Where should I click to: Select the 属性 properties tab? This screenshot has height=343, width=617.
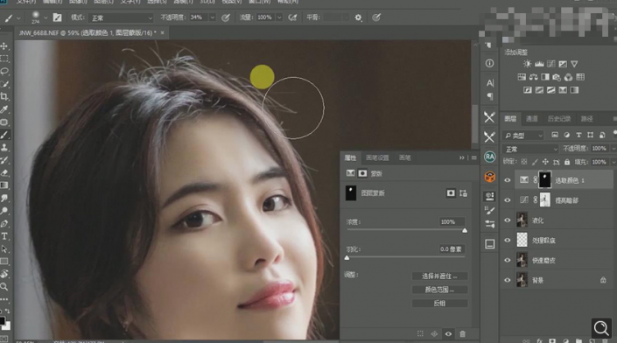350,157
